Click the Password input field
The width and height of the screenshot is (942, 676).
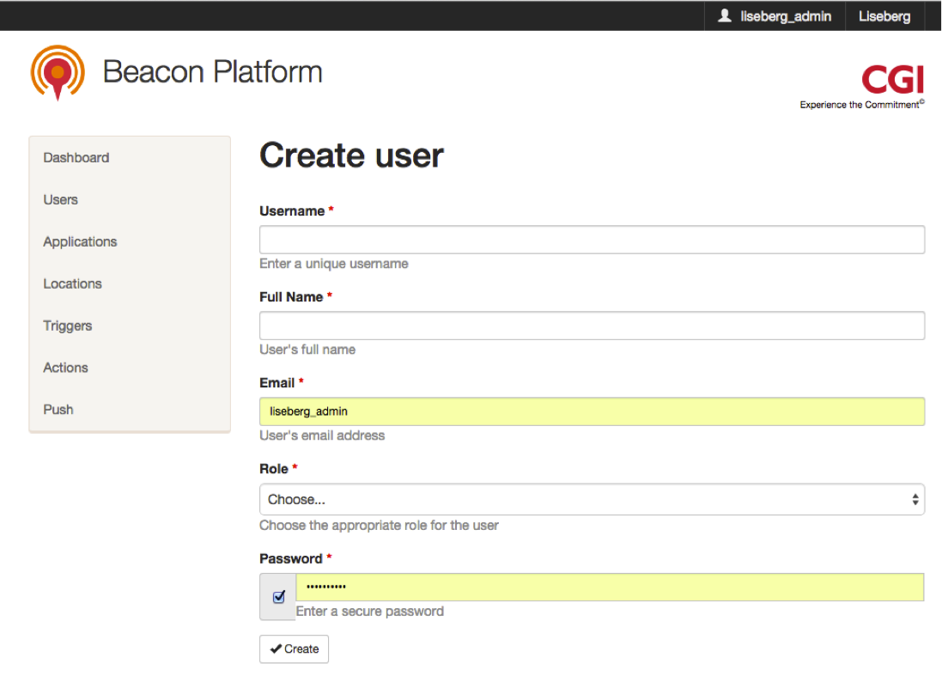[610, 587]
